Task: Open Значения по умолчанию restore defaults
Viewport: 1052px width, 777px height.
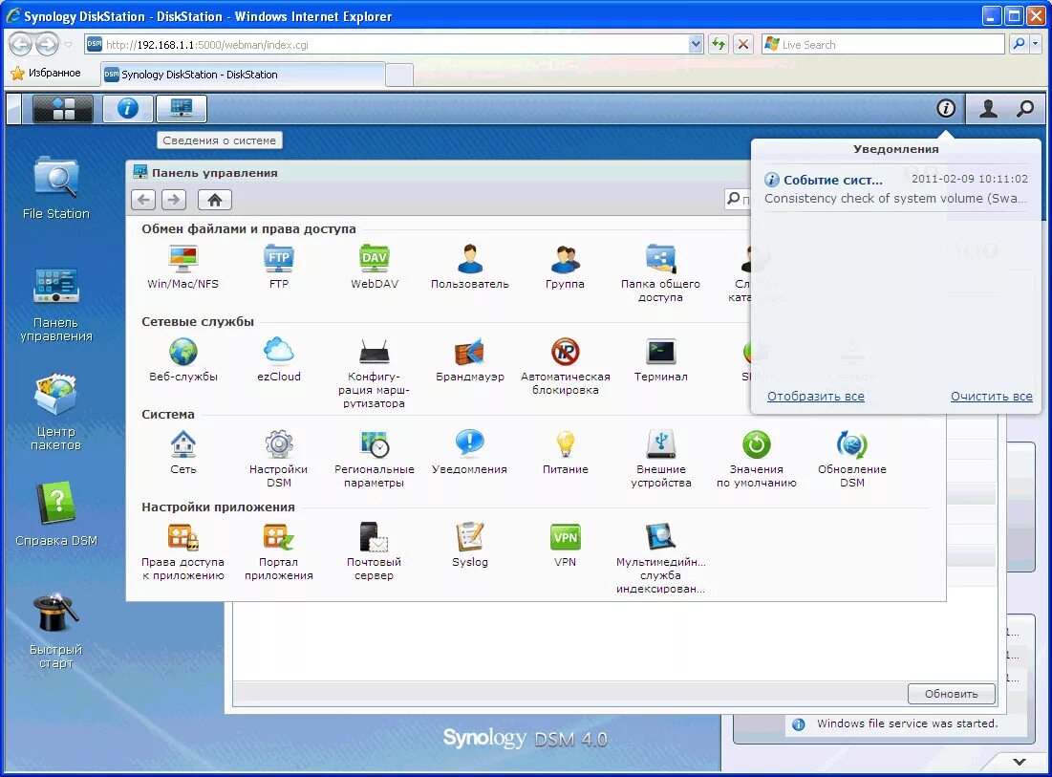Action: [756, 459]
